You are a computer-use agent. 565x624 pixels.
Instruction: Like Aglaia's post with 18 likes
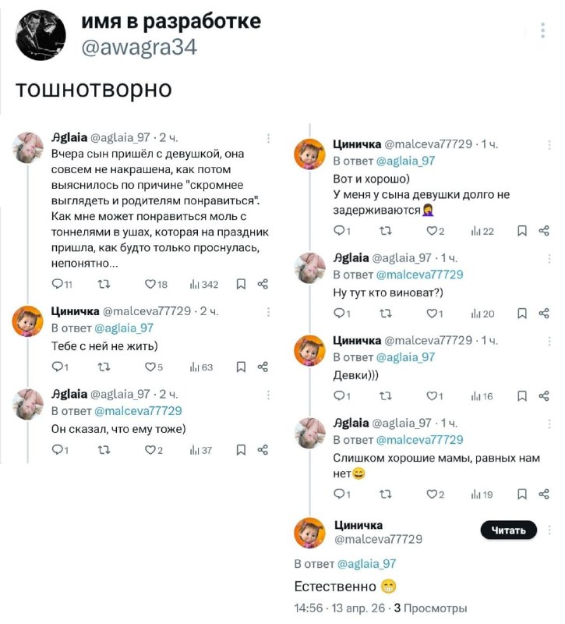155,284
